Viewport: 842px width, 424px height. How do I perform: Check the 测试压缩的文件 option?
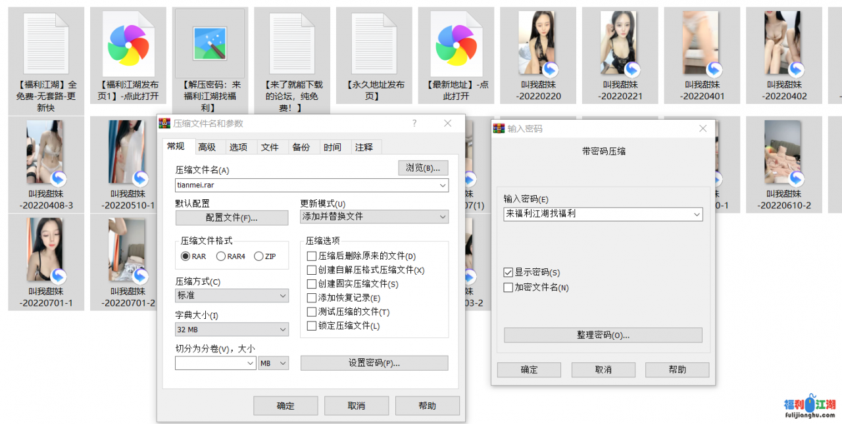[312, 312]
